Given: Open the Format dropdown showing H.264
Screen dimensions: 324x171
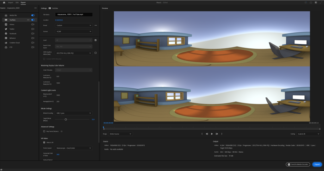Looking at the screenshot, I should [74, 31].
